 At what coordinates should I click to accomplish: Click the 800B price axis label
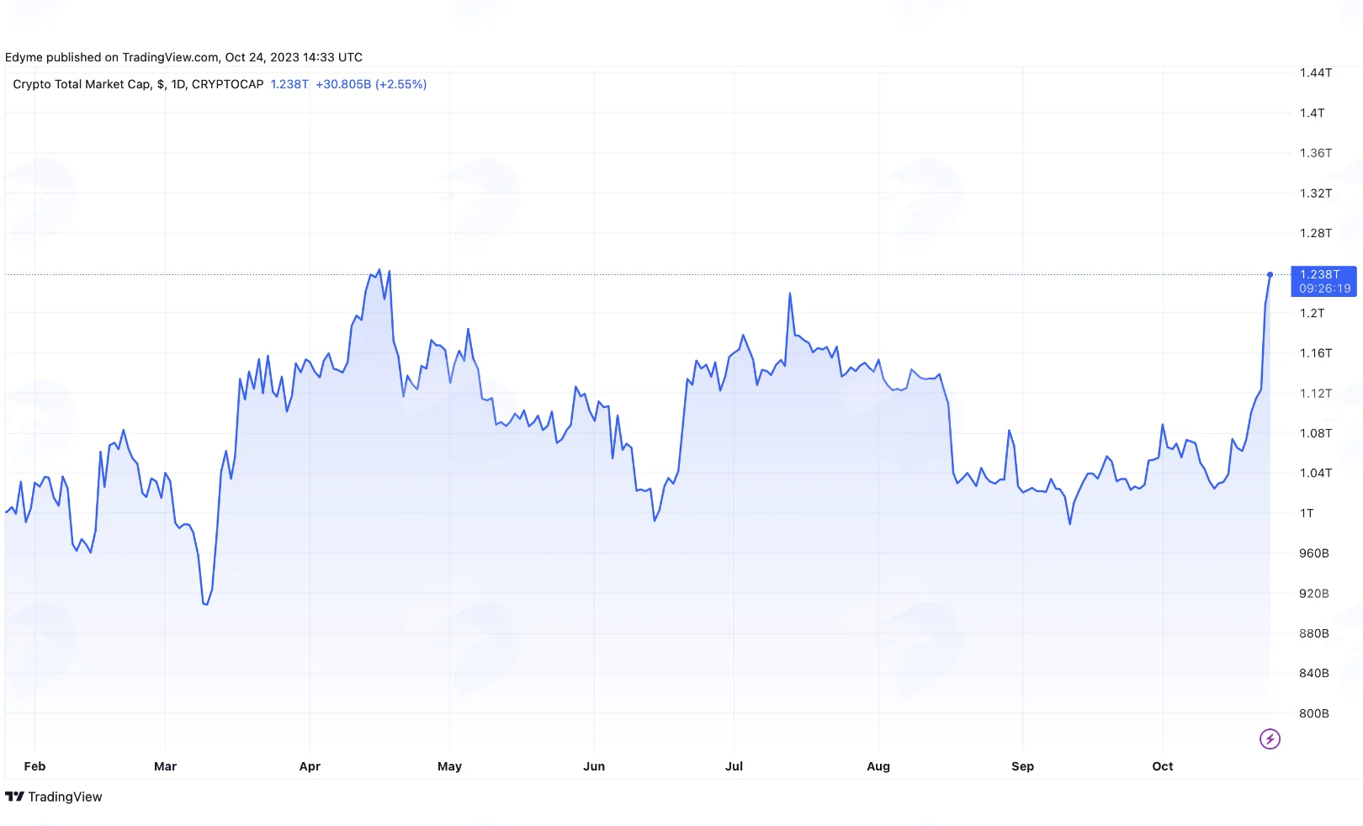coord(1314,713)
